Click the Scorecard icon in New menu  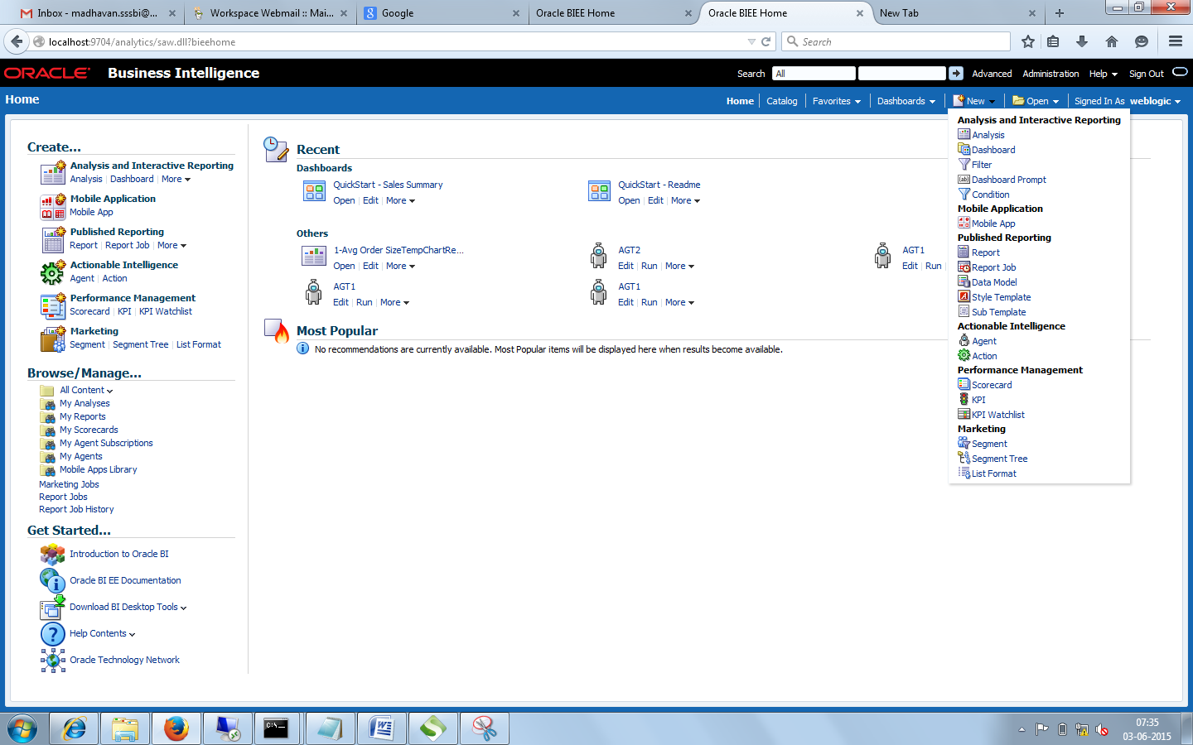pyautogui.click(x=964, y=384)
